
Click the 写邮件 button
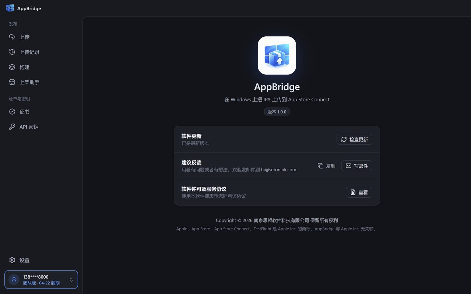357,166
